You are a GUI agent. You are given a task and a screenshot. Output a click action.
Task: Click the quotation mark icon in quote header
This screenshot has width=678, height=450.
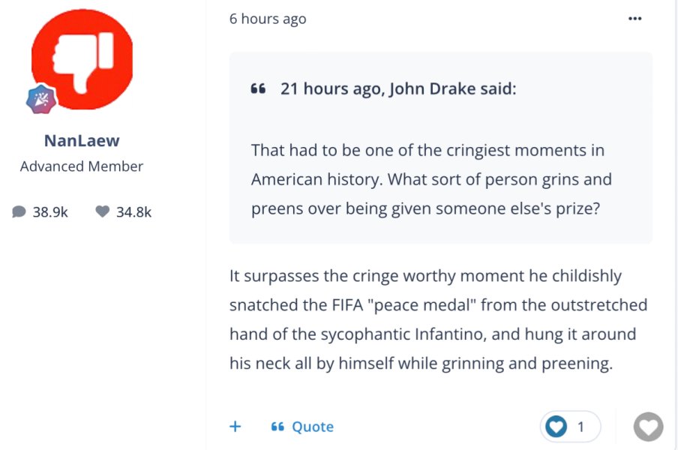258,89
